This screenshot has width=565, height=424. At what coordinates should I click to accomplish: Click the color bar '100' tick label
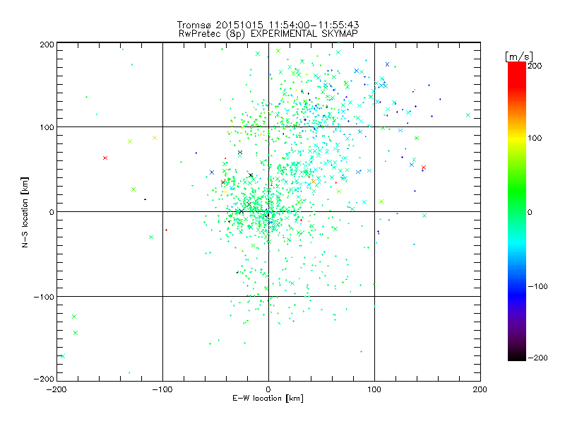(535, 138)
